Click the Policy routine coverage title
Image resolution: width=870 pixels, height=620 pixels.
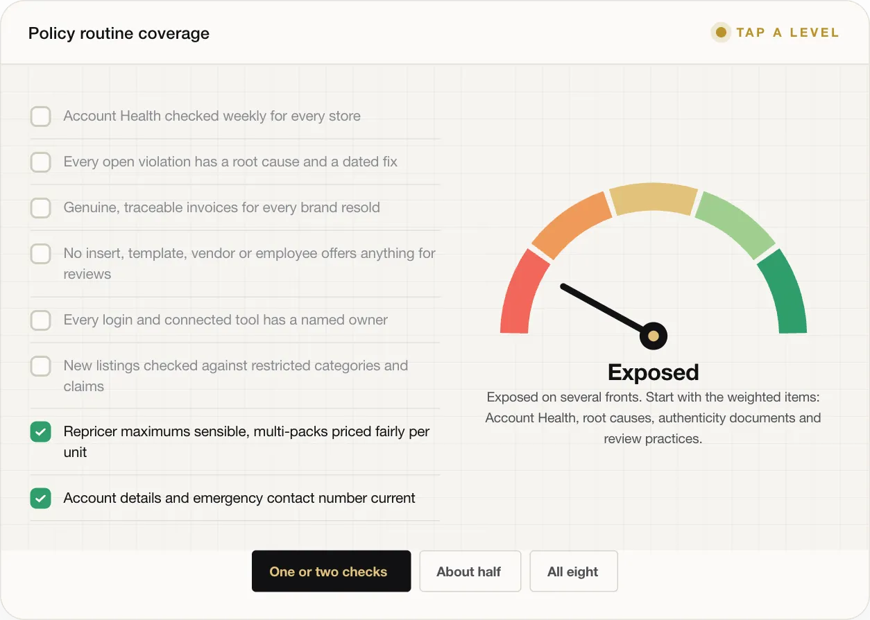119,33
